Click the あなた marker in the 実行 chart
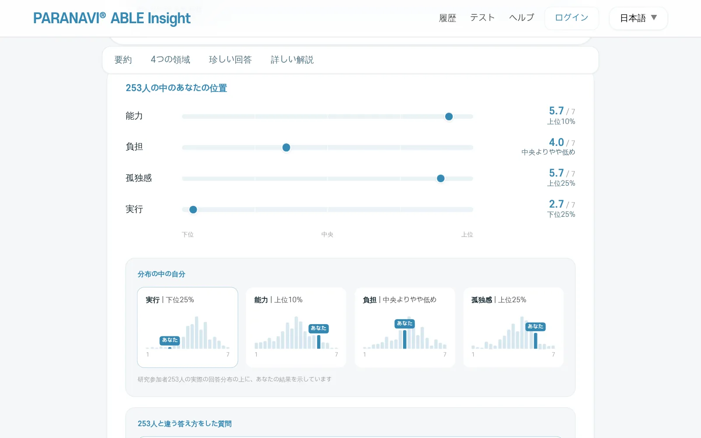This screenshot has width=701, height=438. pyautogui.click(x=170, y=340)
